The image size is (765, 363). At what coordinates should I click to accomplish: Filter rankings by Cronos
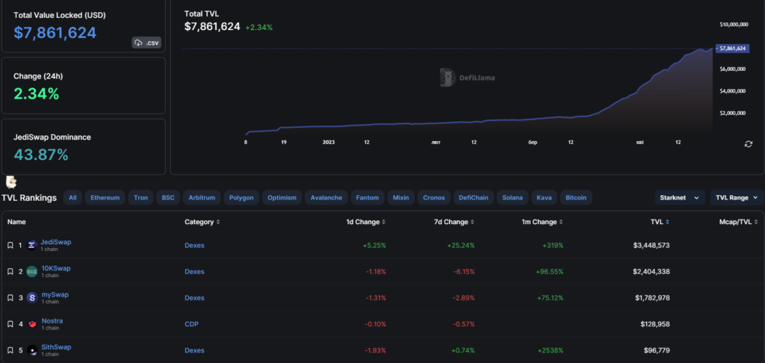pyautogui.click(x=434, y=198)
